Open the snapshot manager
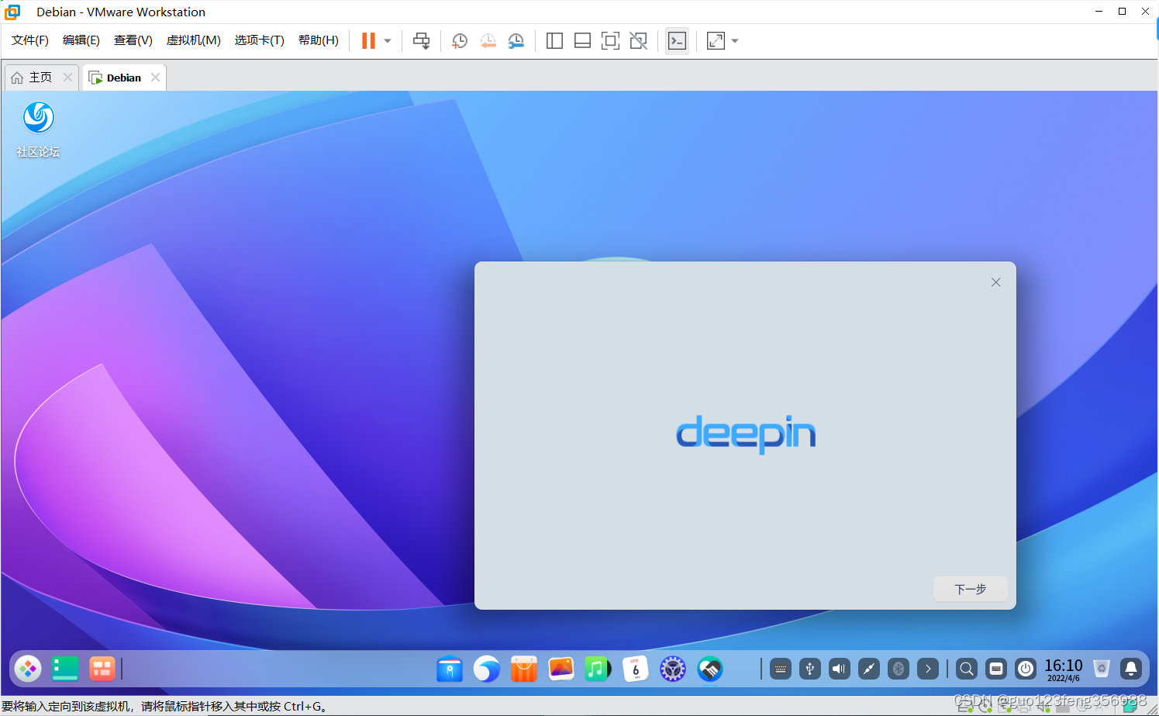Screen dimensions: 1159x716 point(516,41)
